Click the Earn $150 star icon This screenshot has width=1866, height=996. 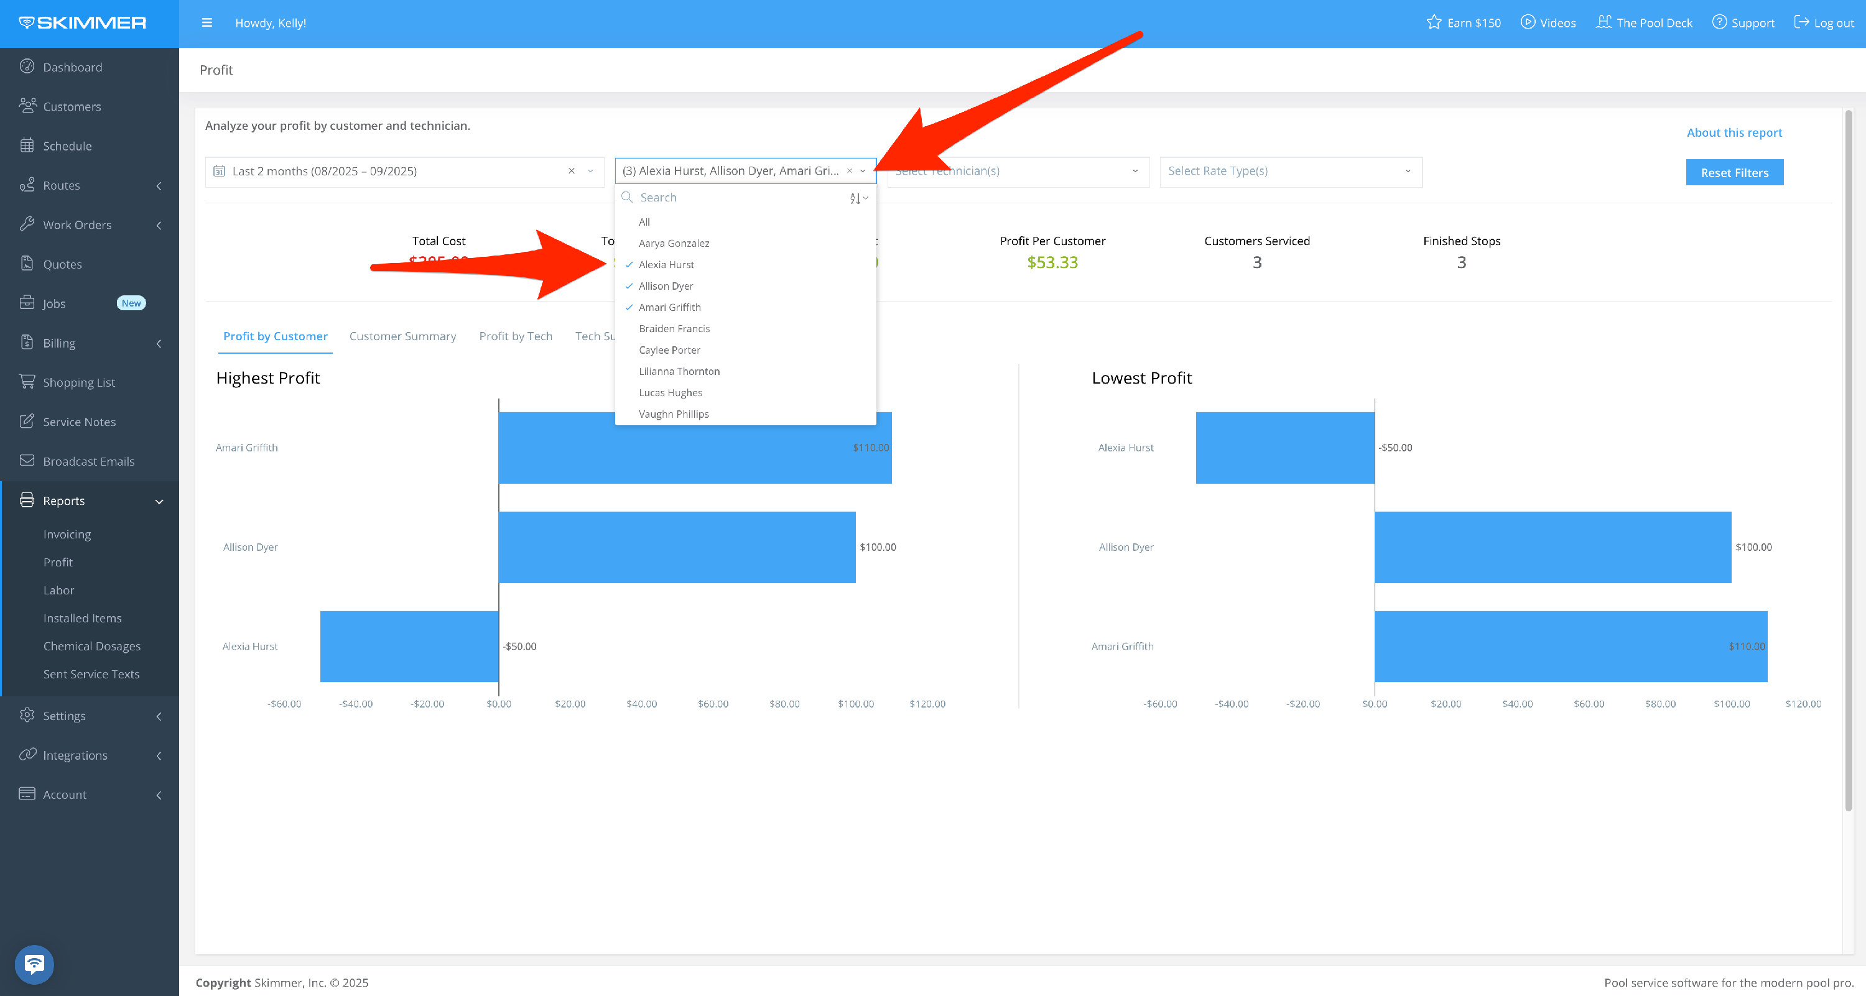1434,22
